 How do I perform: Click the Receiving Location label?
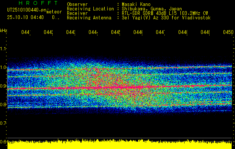point(90,9)
